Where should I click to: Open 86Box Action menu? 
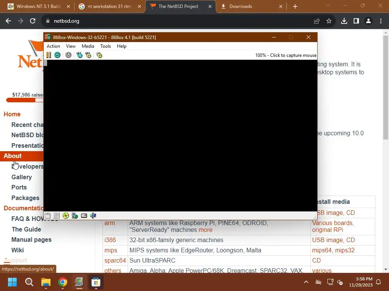pyautogui.click(x=53, y=46)
